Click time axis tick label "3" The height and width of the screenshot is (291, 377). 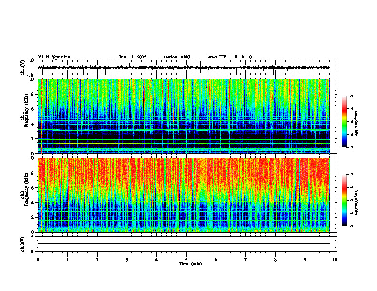[x=127, y=260]
